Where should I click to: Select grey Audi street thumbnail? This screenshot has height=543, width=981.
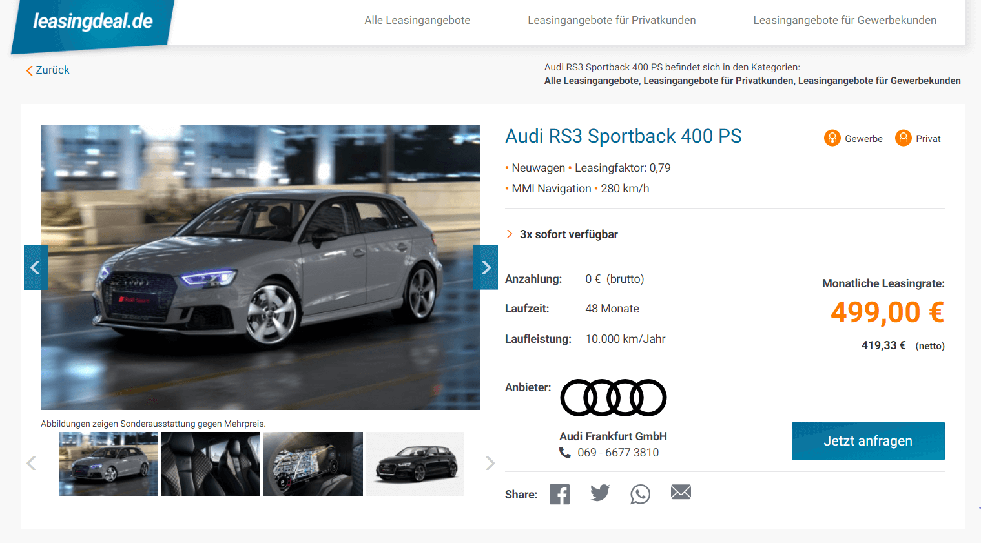108,464
